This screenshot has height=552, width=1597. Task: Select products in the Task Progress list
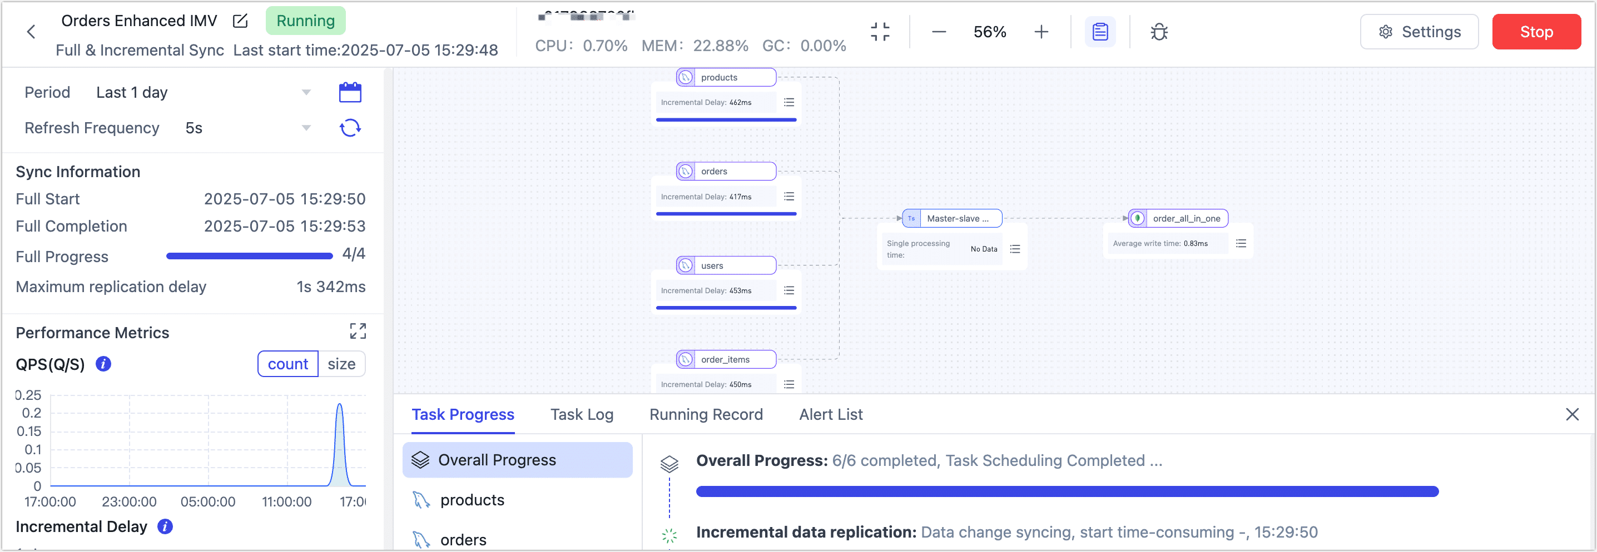click(473, 500)
